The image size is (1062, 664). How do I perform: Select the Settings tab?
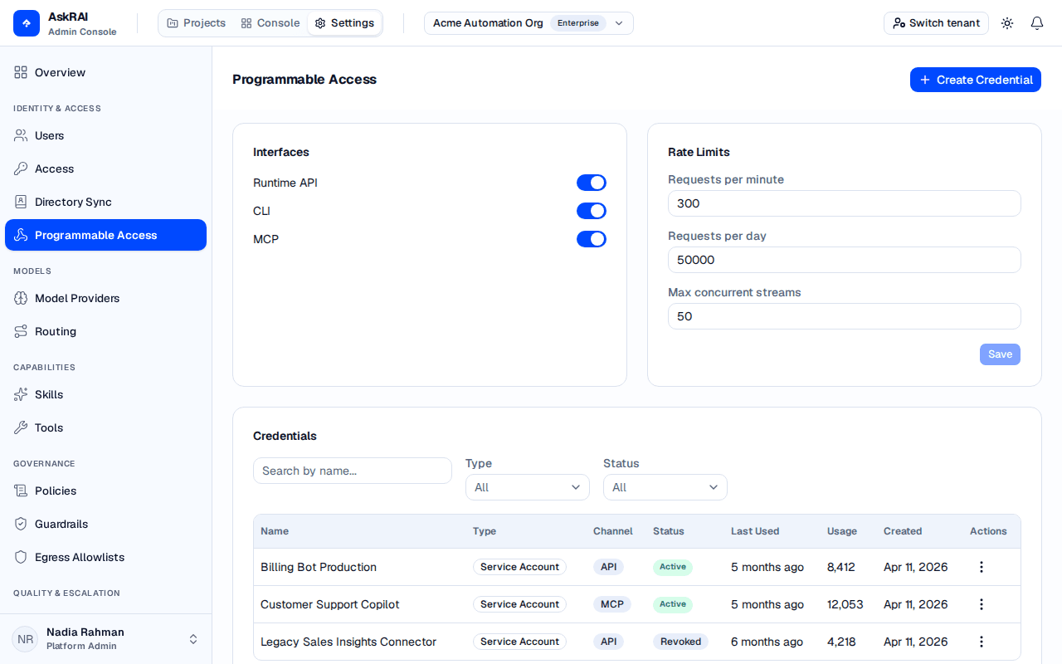[344, 23]
